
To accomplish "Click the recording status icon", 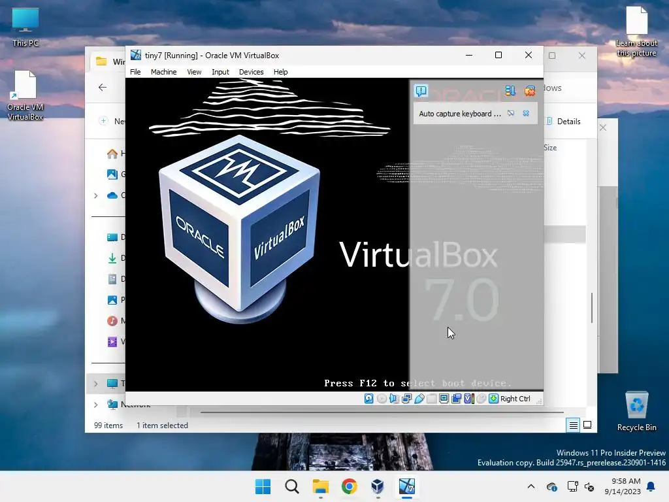I will pos(456,399).
